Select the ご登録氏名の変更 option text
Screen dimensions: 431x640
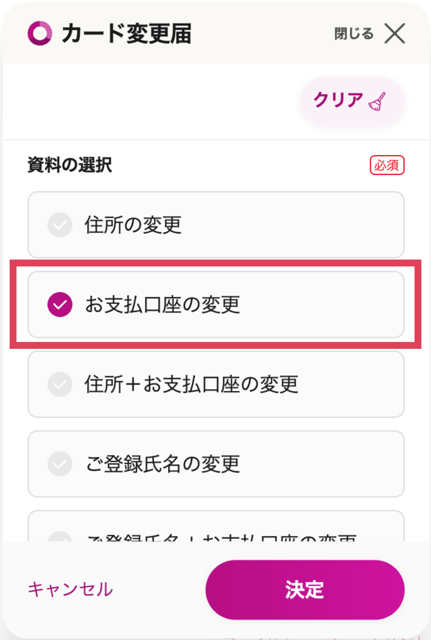coord(162,464)
